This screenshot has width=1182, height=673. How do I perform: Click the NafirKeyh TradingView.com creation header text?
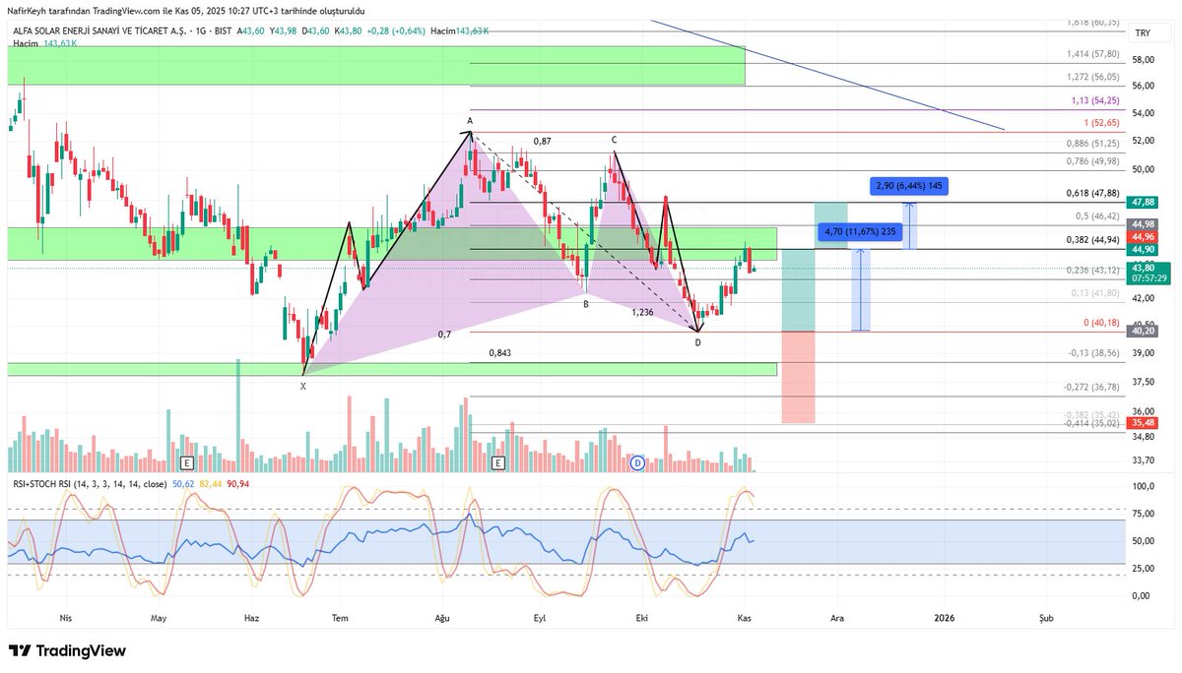187,10
